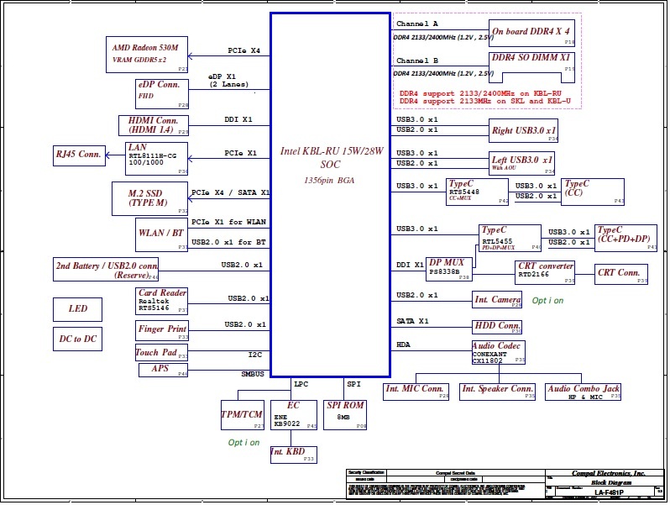
Task: Select the HDD Conn. block
Action: point(497,327)
